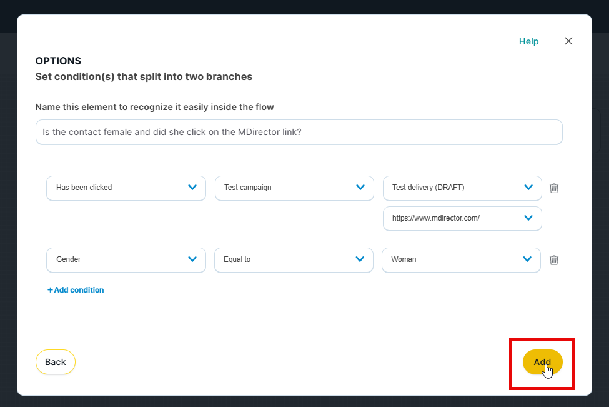
Task: Remove the Gender condition with trash icon
Action: pos(553,260)
